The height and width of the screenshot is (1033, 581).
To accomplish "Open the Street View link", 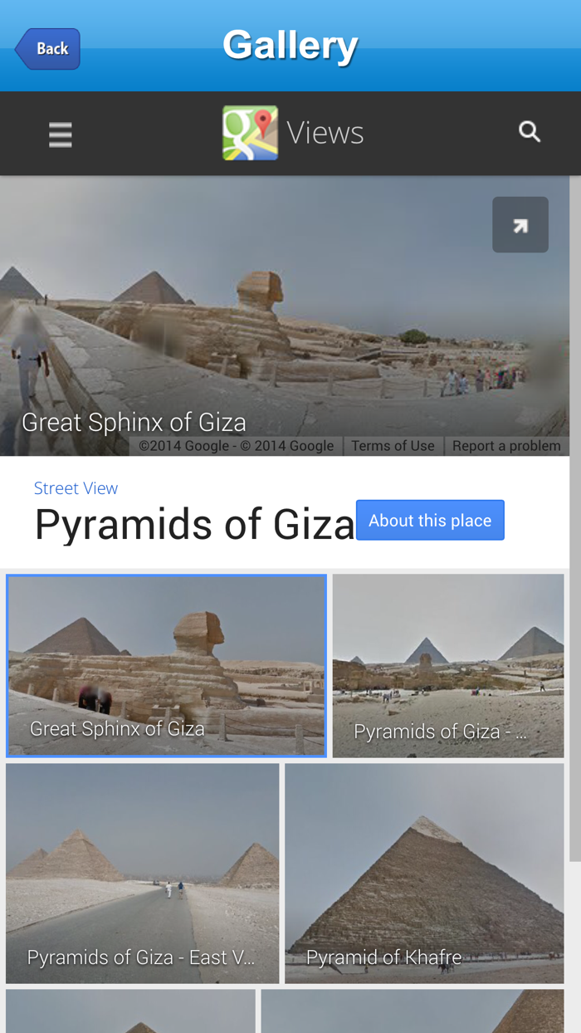I will point(75,487).
